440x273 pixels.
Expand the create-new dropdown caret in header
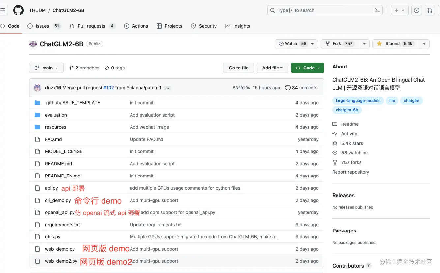click(403, 10)
